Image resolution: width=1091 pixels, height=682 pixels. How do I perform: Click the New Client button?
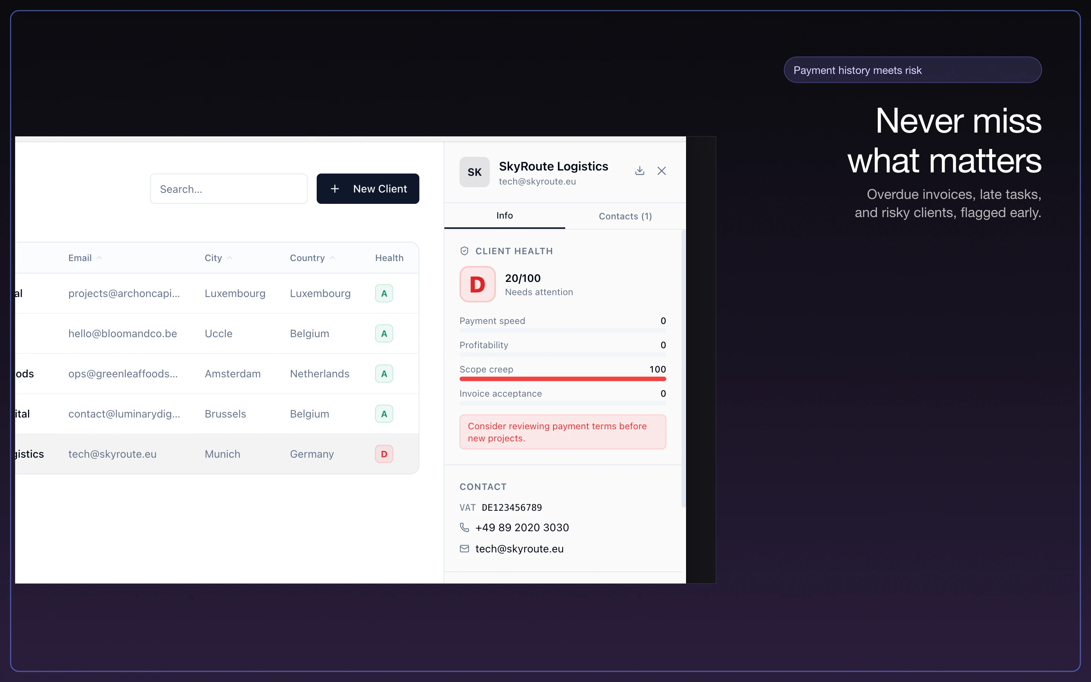(x=368, y=189)
